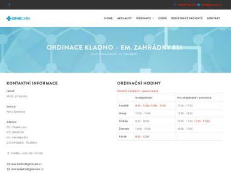Click the 'Čtvrtek' row label
Screen dimensions: 231x173
click(124, 129)
